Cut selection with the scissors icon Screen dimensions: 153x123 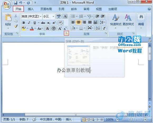click(x=16, y=16)
